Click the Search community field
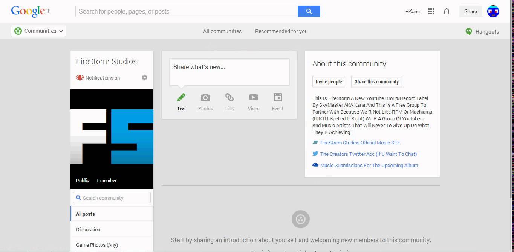Screen dimensions: 514x252 112,198
